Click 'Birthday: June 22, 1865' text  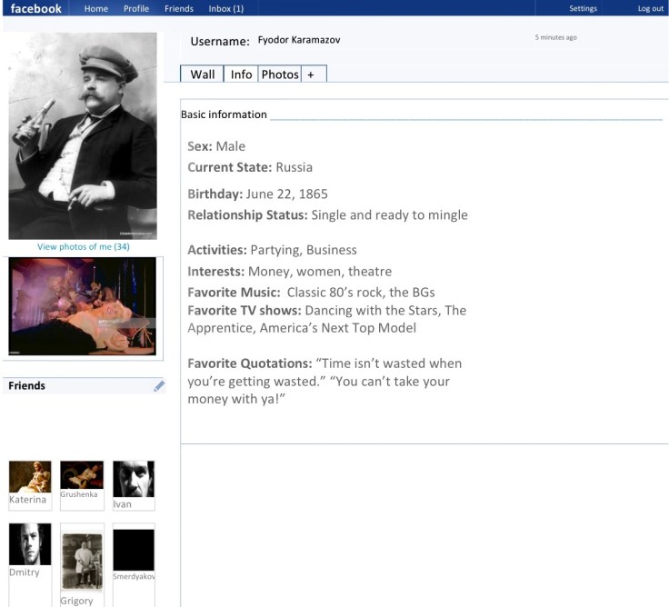tap(258, 194)
